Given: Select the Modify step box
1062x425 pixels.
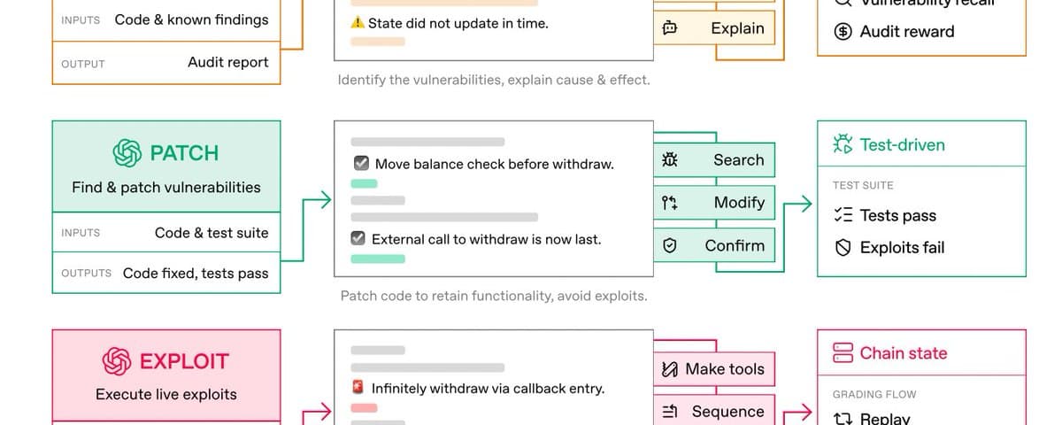Looking at the screenshot, I should tap(714, 203).
